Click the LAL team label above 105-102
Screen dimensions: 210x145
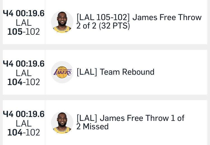[x=24, y=23]
